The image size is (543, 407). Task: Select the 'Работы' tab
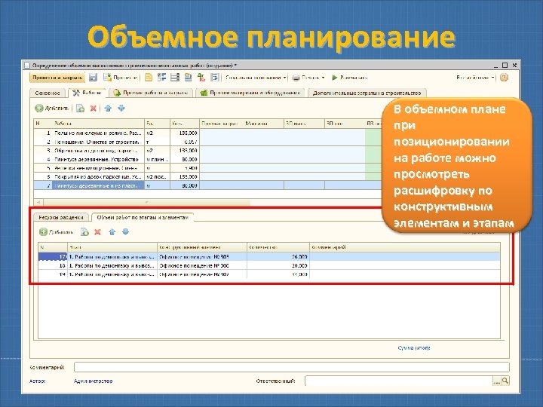coord(87,93)
